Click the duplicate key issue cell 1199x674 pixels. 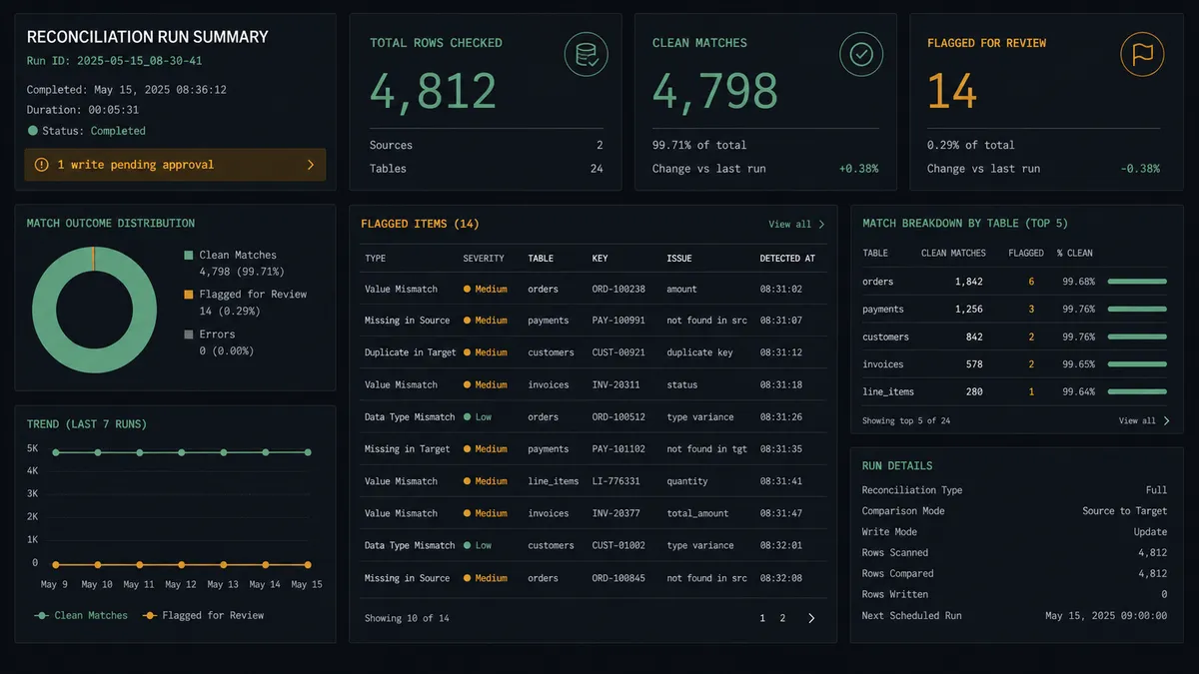(x=700, y=352)
